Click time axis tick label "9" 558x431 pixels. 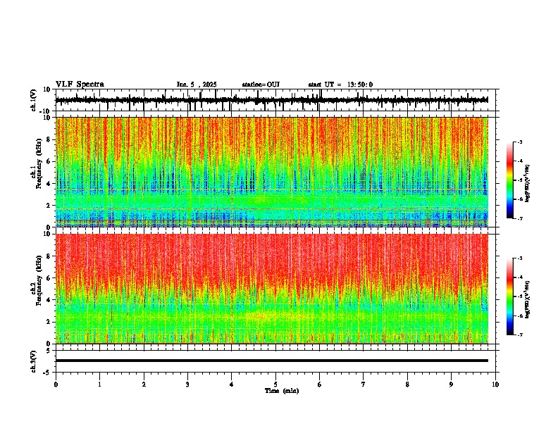tap(451, 385)
